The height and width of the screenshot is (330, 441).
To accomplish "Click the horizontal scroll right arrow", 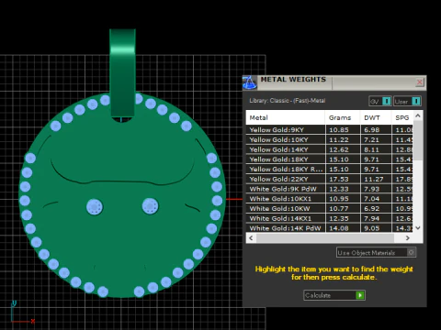I will pos(408,237).
